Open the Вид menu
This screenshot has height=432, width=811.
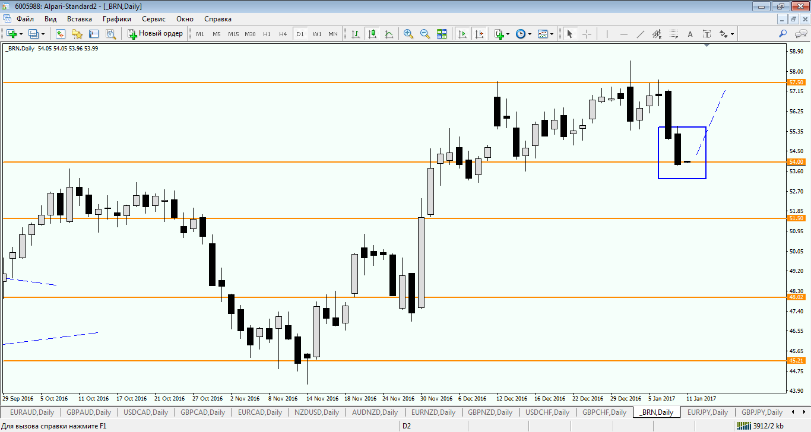50,19
